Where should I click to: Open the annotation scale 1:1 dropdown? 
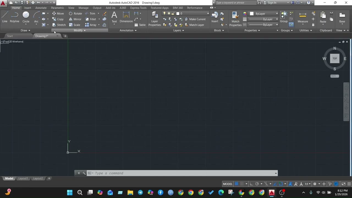308,184
